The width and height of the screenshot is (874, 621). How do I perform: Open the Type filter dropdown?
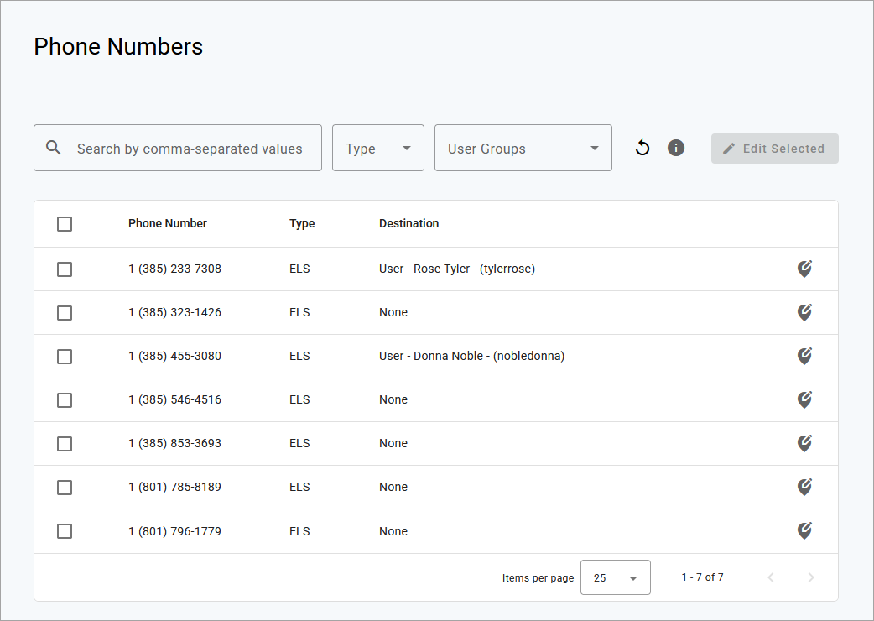click(x=378, y=148)
